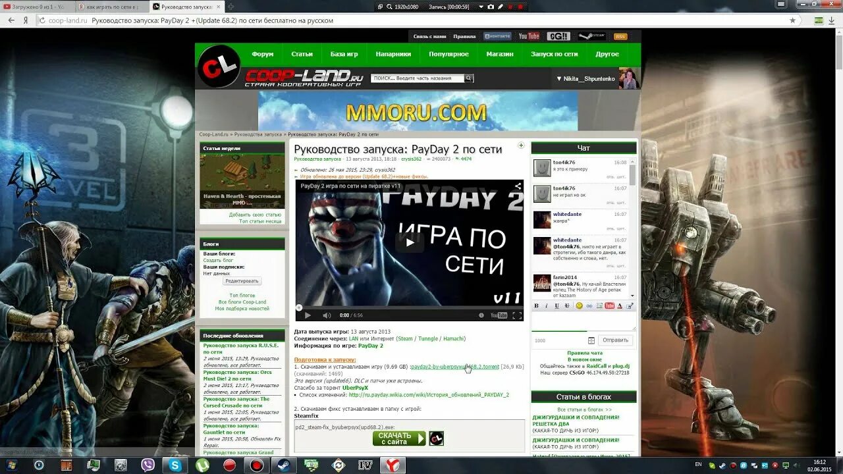Open the Запуск по сети menu item
The width and height of the screenshot is (843, 474).
554,54
